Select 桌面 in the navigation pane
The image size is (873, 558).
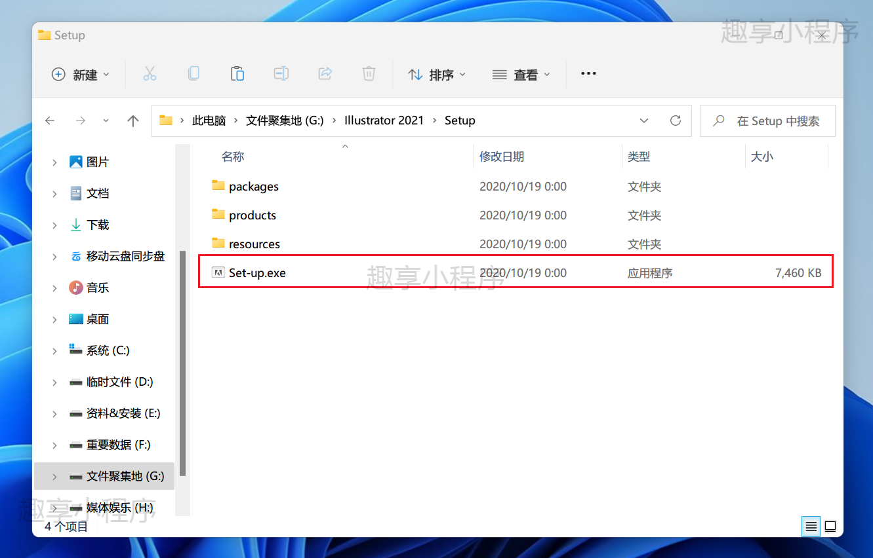98,319
